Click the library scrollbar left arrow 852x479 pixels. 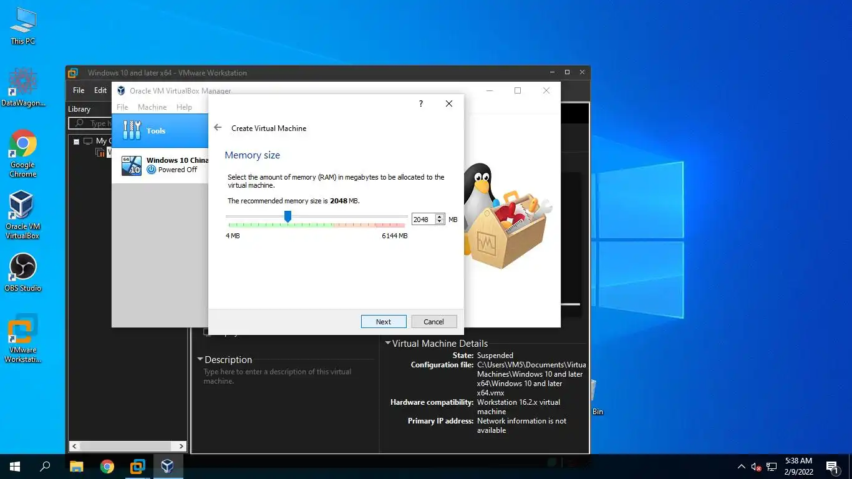74,446
